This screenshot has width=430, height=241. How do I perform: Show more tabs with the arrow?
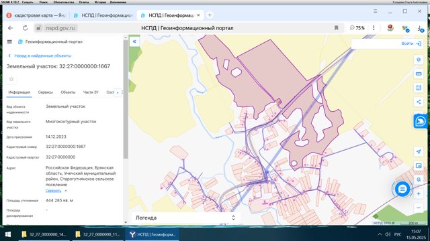pos(118,92)
